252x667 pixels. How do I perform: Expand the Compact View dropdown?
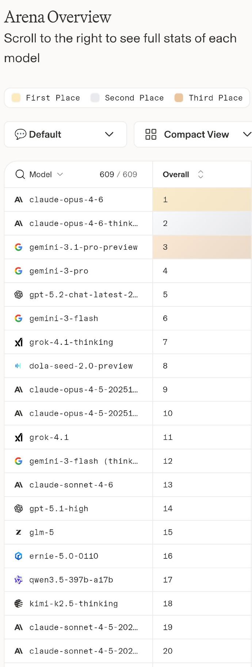[x=247, y=134]
